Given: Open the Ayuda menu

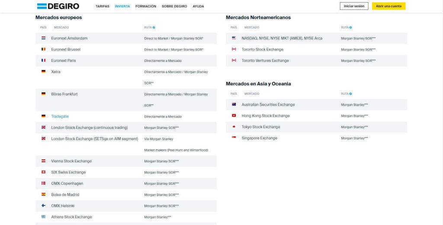Looking at the screenshot, I should (198, 6).
